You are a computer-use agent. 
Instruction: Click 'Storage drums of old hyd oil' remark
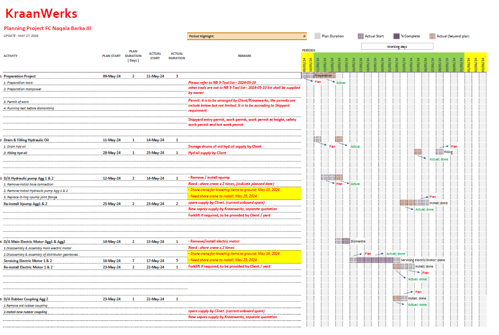click(x=224, y=146)
